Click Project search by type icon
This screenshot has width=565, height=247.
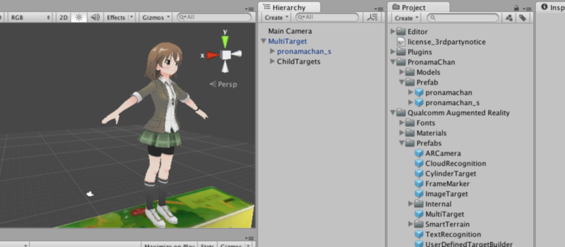pyautogui.click(x=509, y=18)
